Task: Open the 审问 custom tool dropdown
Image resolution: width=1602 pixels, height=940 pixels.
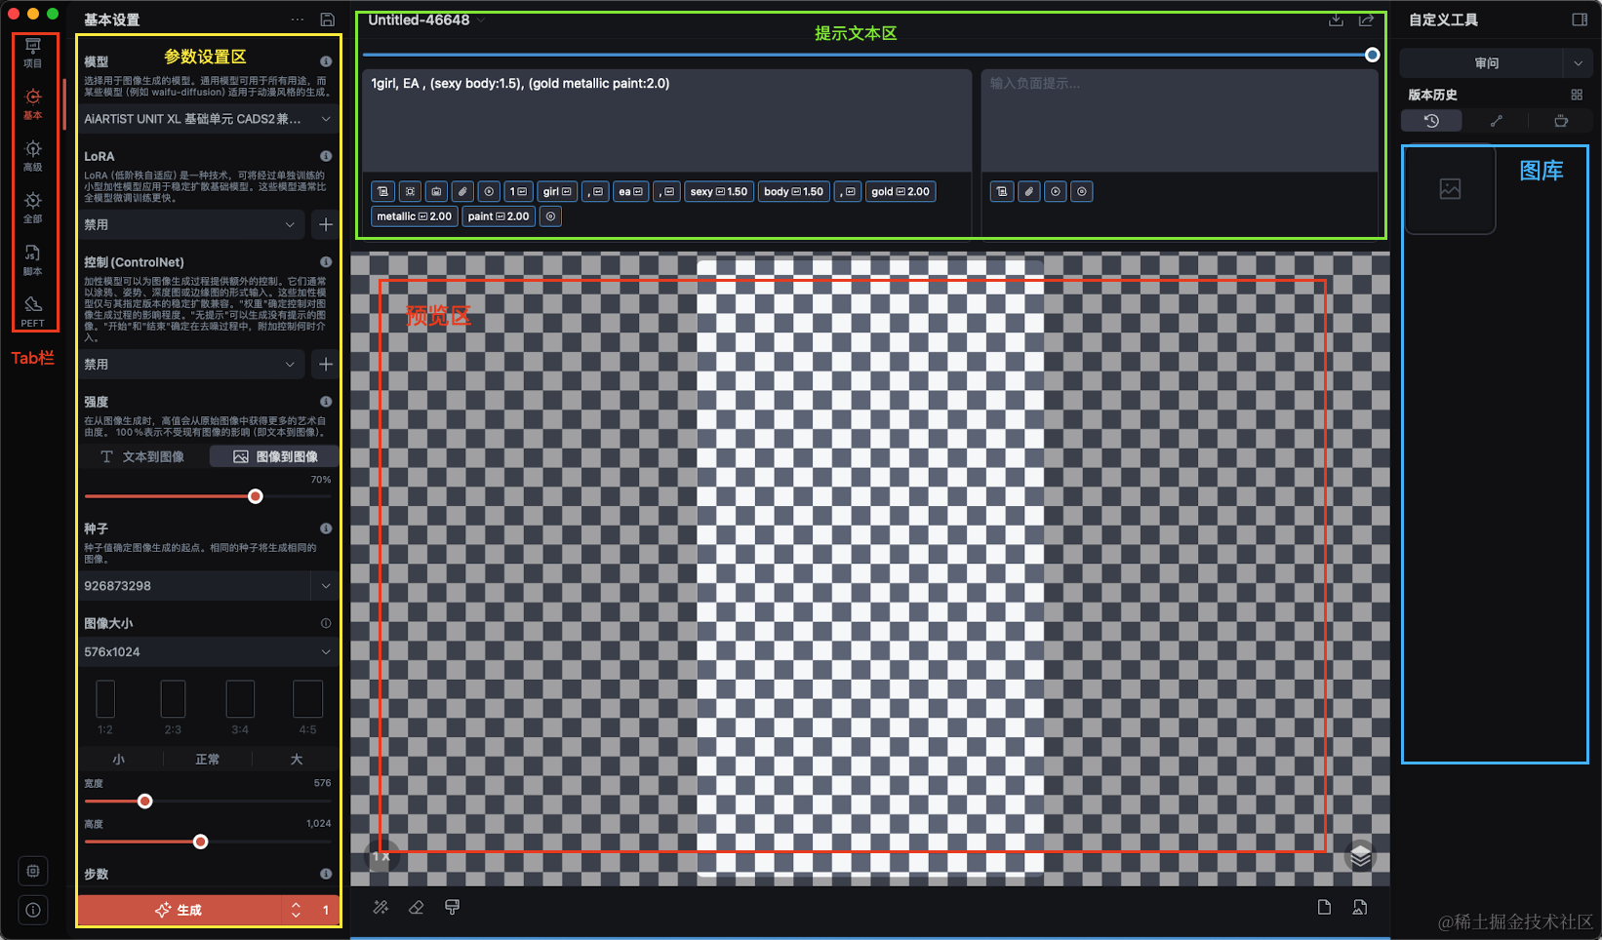Action: (x=1496, y=63)
